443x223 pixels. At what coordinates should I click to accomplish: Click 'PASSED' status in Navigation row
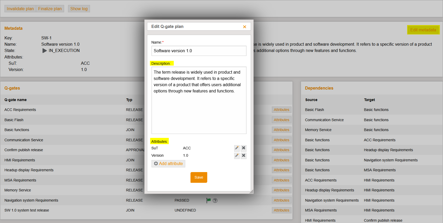182,200
